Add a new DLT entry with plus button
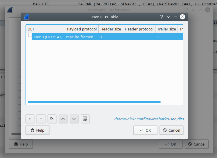Image resolution: width=217 pixels, height=158 pixels. click(x=30, y=119)
